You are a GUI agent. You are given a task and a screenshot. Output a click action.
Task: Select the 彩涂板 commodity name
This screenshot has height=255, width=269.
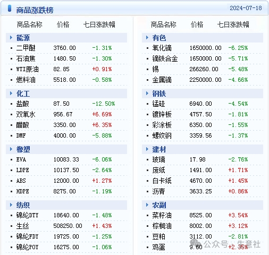point(162,125)
